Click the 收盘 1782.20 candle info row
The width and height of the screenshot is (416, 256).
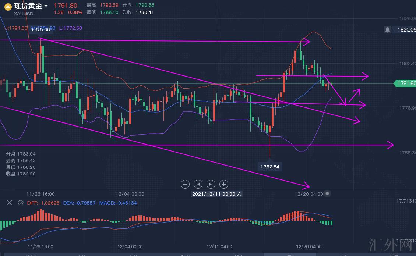click(21, 174)
